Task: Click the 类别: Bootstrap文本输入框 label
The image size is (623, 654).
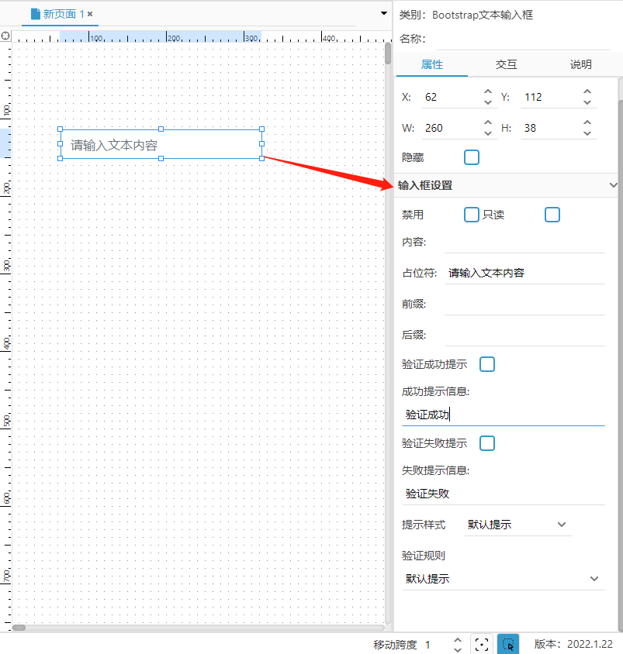Action: (466, 15)
